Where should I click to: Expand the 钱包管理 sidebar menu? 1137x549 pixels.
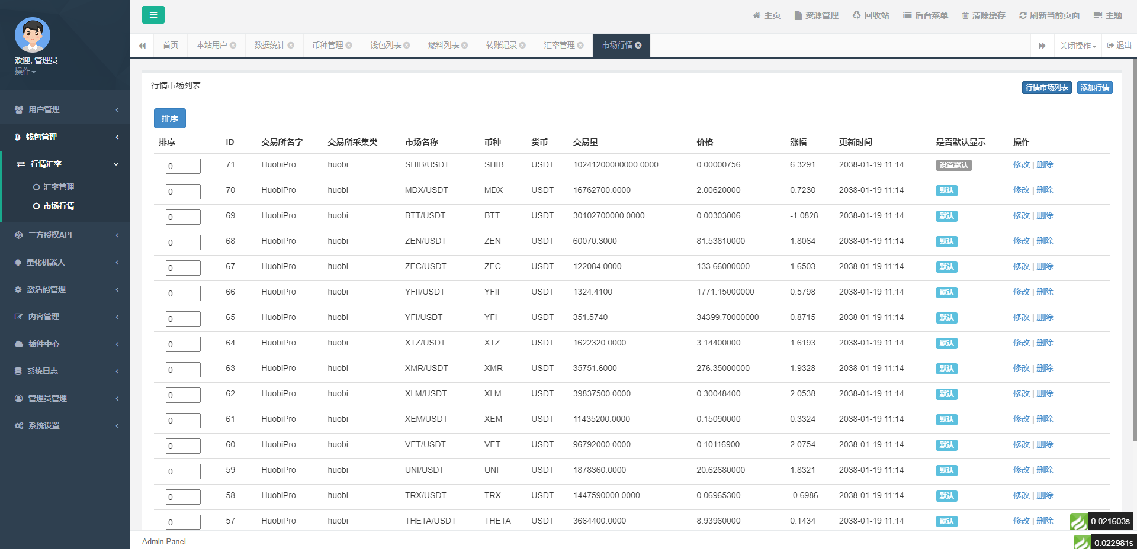(x=65, y=137)
